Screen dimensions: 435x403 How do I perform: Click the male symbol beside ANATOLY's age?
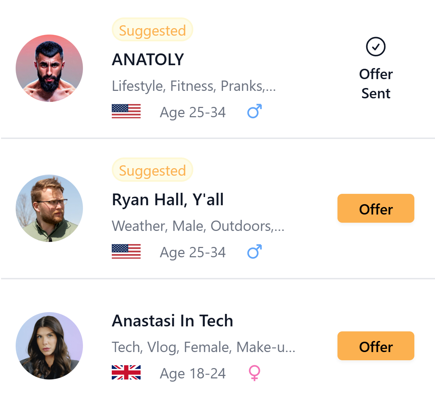click(x=255, y=112)
